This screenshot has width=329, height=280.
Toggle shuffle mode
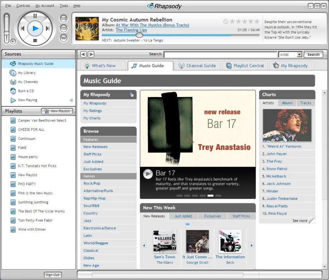click(x=64, y=19)
